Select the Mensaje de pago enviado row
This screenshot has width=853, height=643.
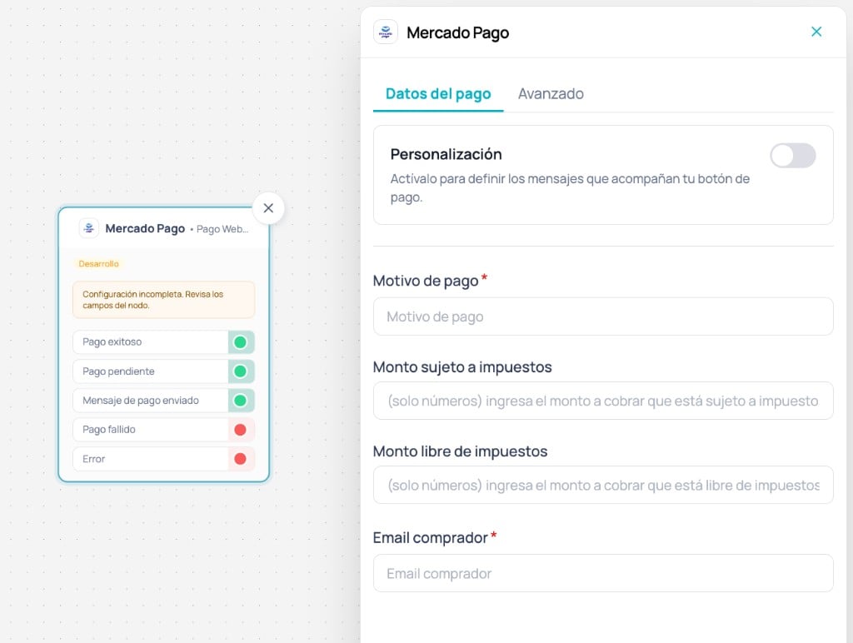(x=163, y=401)
